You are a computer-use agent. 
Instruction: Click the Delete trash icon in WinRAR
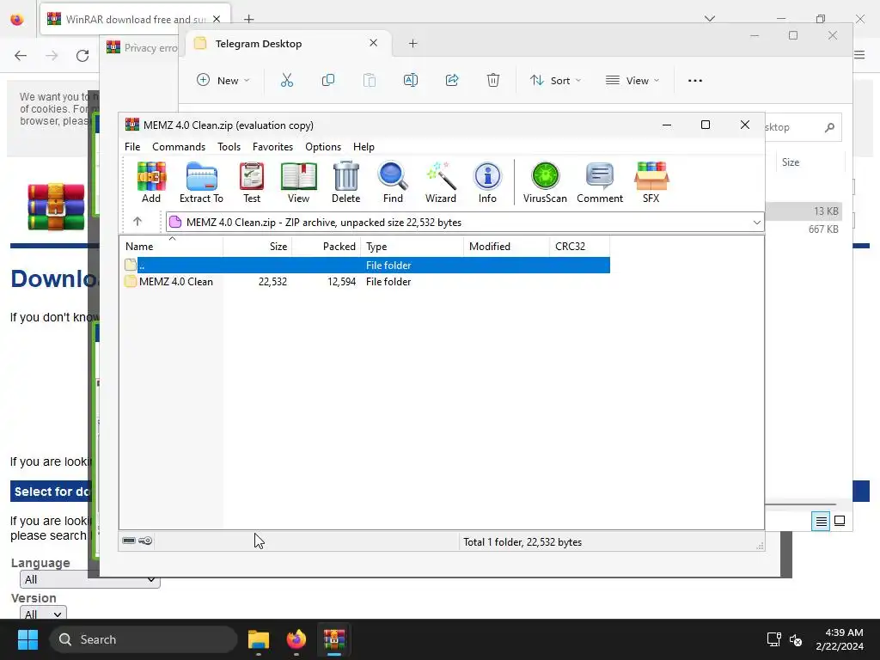[x=345, y=182]
